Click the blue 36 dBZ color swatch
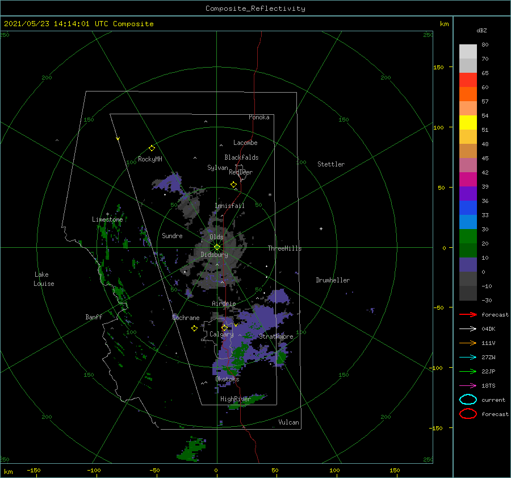The height and width of the screenshot is (478, 511). 468,207
